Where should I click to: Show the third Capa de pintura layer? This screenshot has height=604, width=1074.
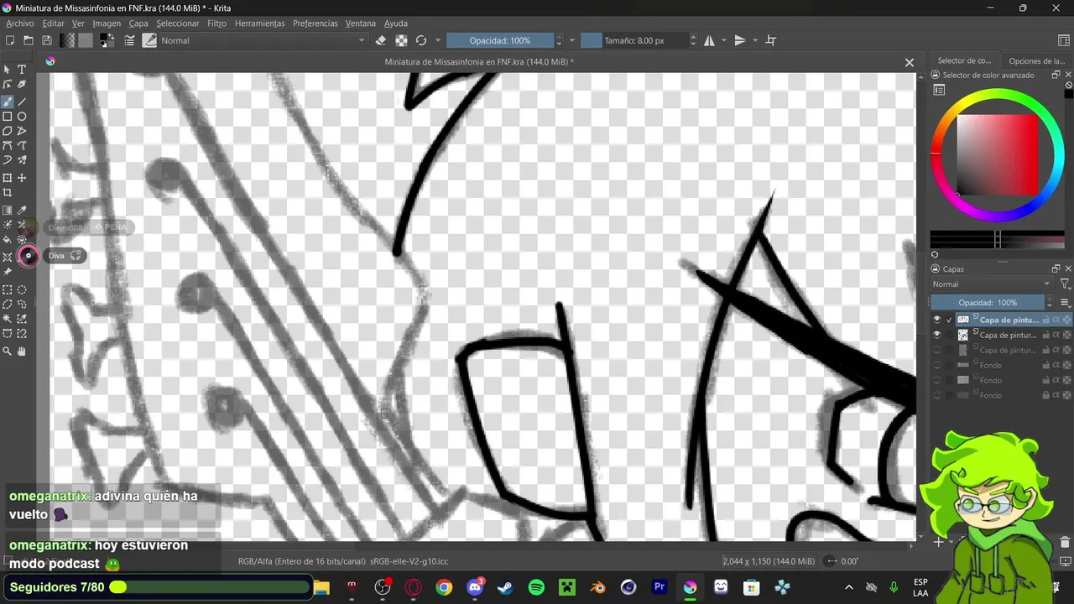click(x=937, y=350)
